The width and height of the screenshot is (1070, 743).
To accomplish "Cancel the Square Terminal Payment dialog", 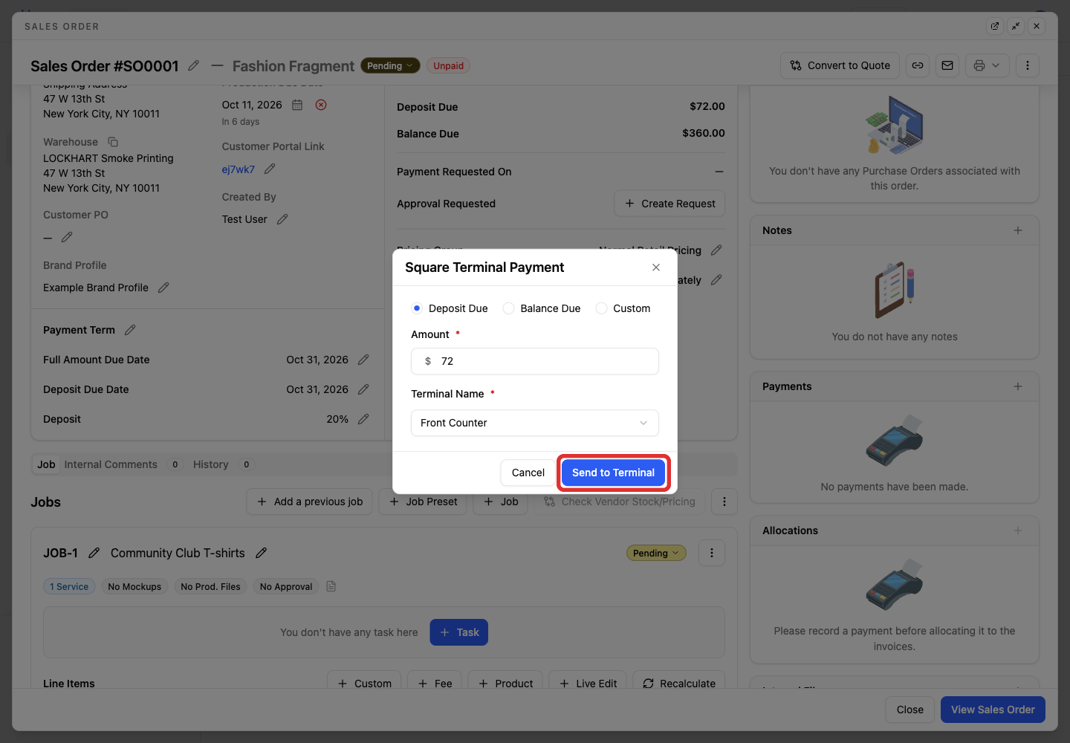I will pos(528,473).
